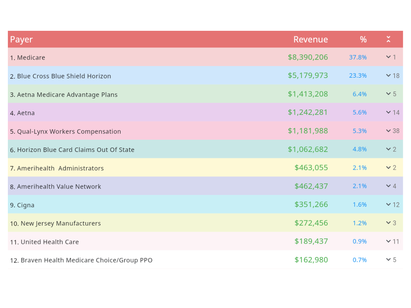Sort by the % column header
Screen dimensions: 411x308
pos(363,39)
